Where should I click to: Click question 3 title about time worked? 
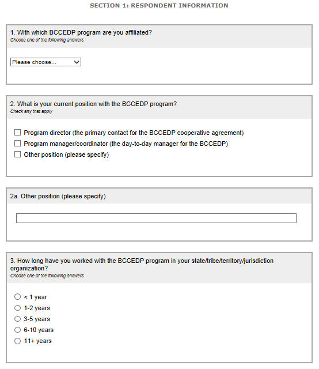pyautogui.click(x=142, y=265)
